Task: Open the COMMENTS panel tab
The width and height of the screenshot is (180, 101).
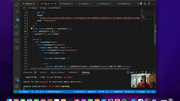Action: pyautogui.click(x=73, y=72)
